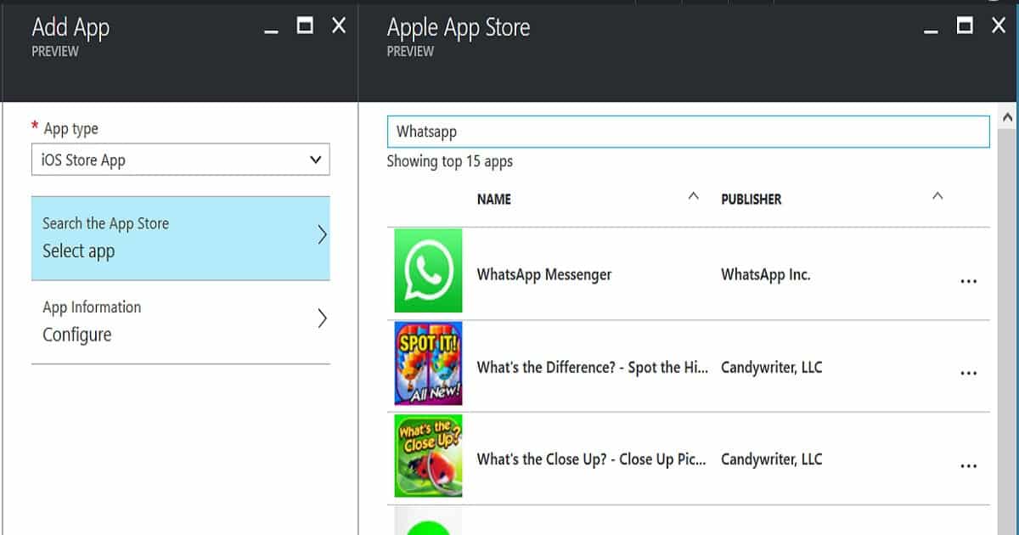This screenshot has width=1019, height=535.
Task: Open more options for What's the Close Up row
Action: click(x=968, y=466)
